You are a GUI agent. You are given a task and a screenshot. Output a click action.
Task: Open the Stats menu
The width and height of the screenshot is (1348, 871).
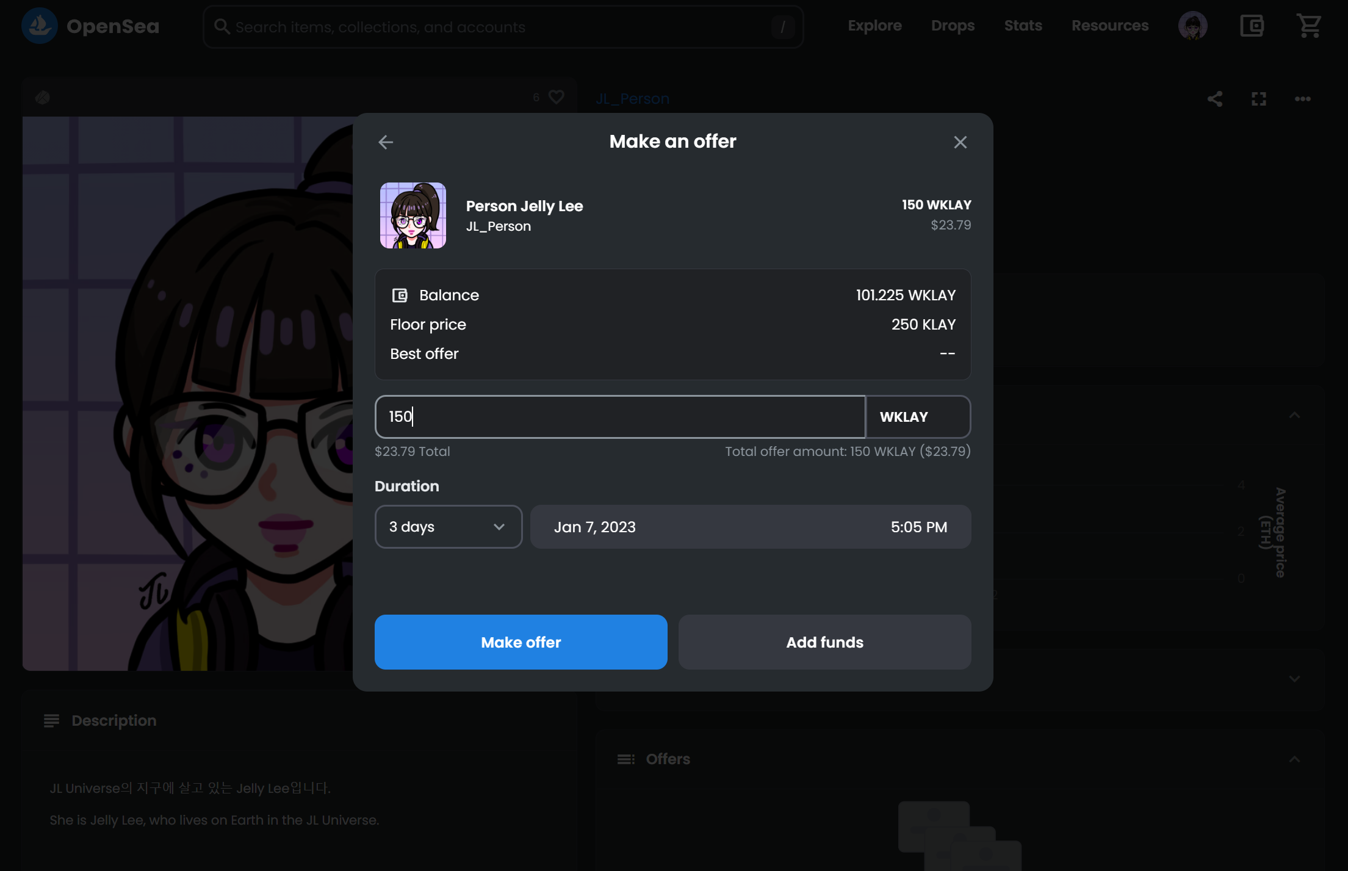point(1023,26)
